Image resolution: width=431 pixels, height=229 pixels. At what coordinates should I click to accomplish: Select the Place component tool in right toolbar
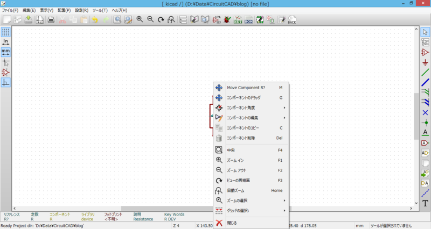(425, 52)
